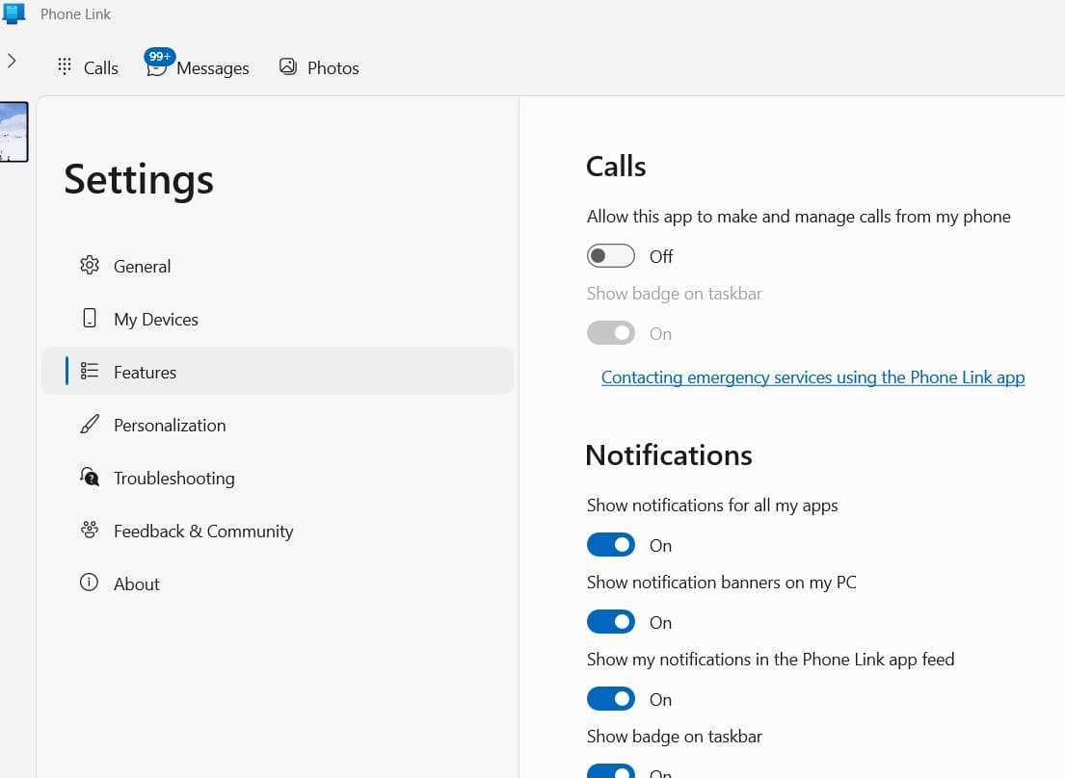Click the Troubleshooting question-mark icon
Screen dimensions: 1065x778
point(90,478)
